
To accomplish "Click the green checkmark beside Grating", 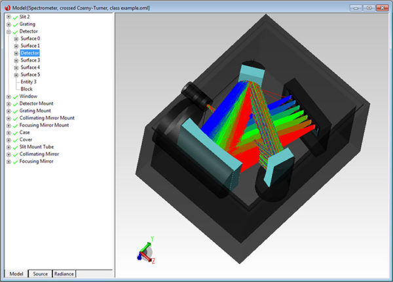I will tap(15, 24).
